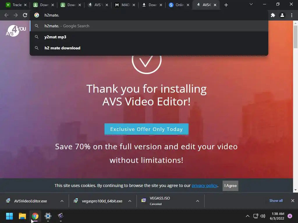The width and height of the screenshot is (298, 223).
Task: Close the Onlin tab
Action: pos(188,5)
